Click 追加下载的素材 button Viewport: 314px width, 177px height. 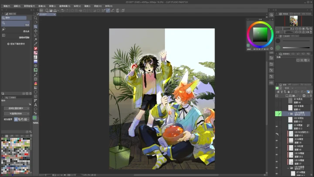coord(17,44)
